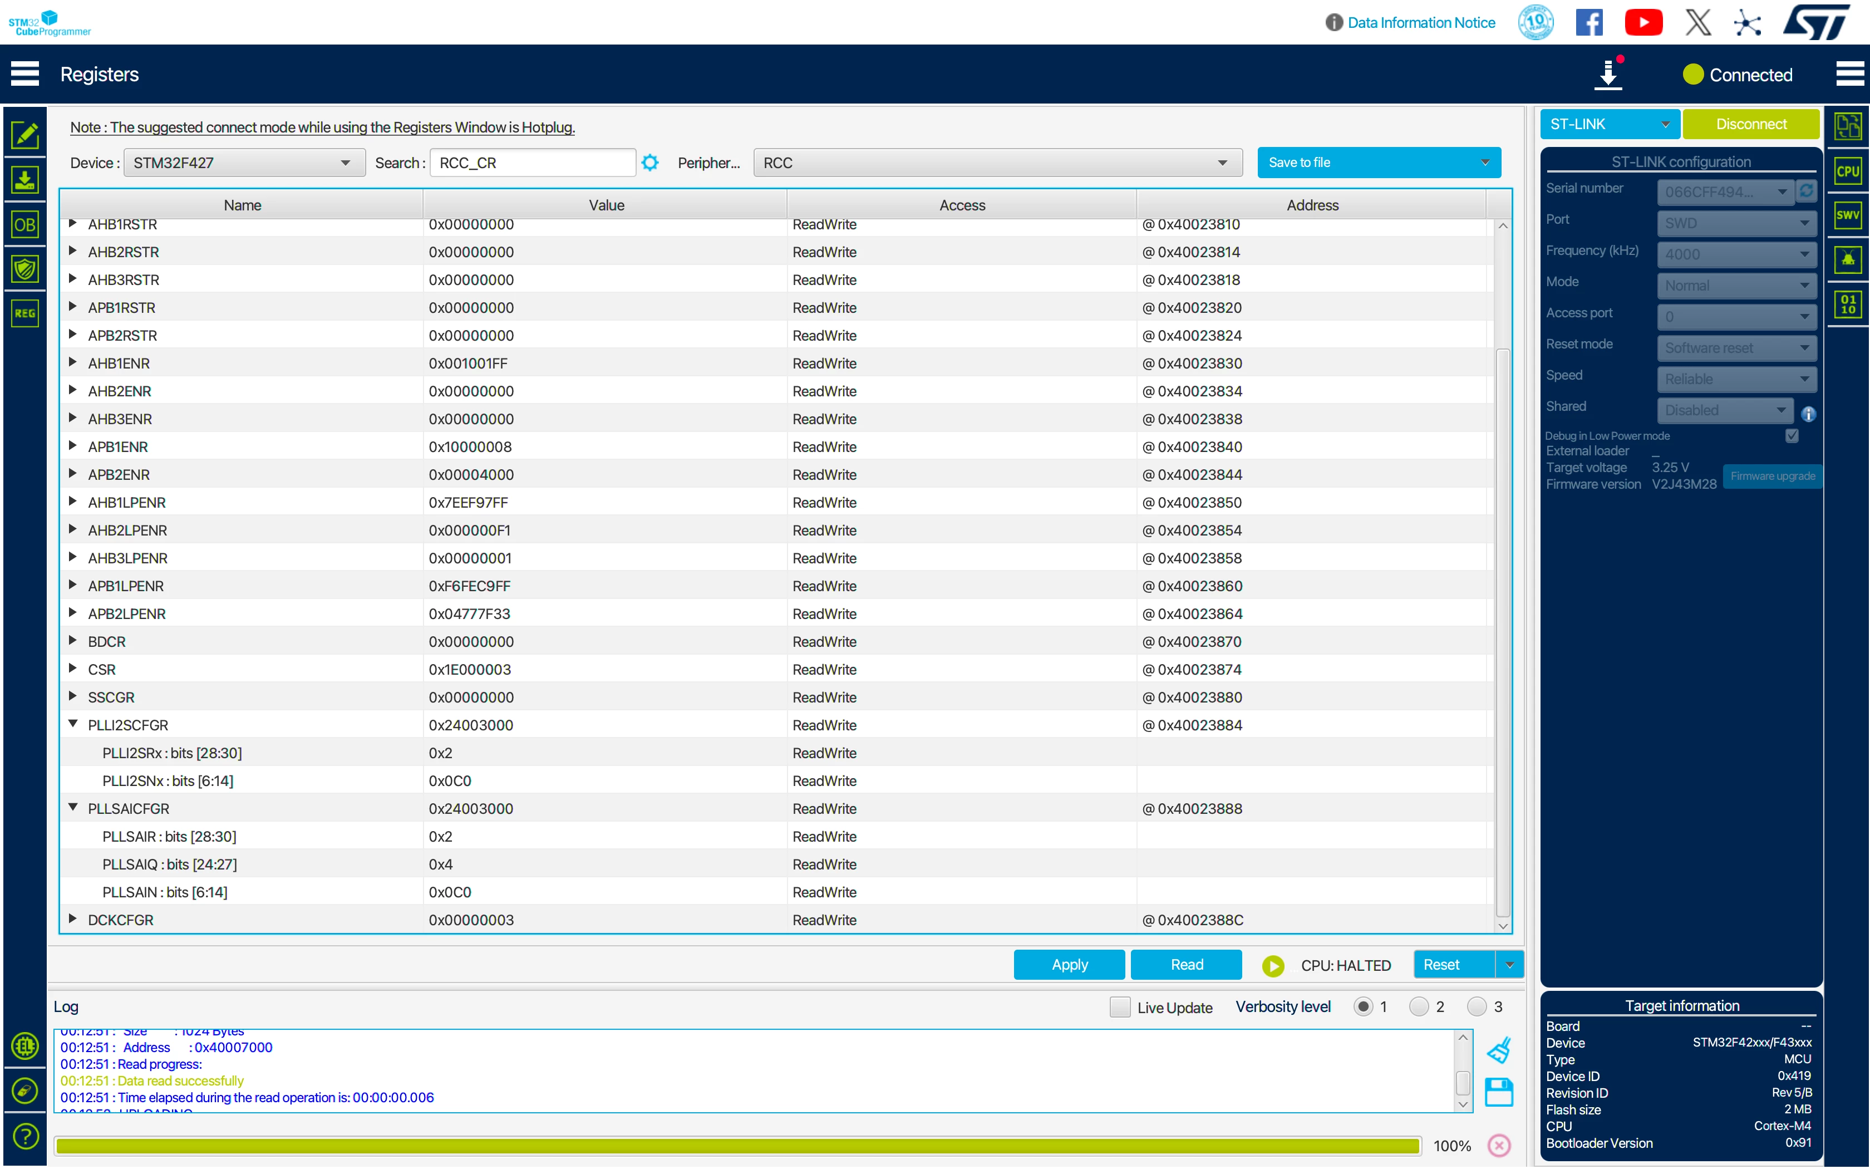Screen dimensions: 1870x1169
Task: Click the Shared info icon
Action: click(1808, 414)
